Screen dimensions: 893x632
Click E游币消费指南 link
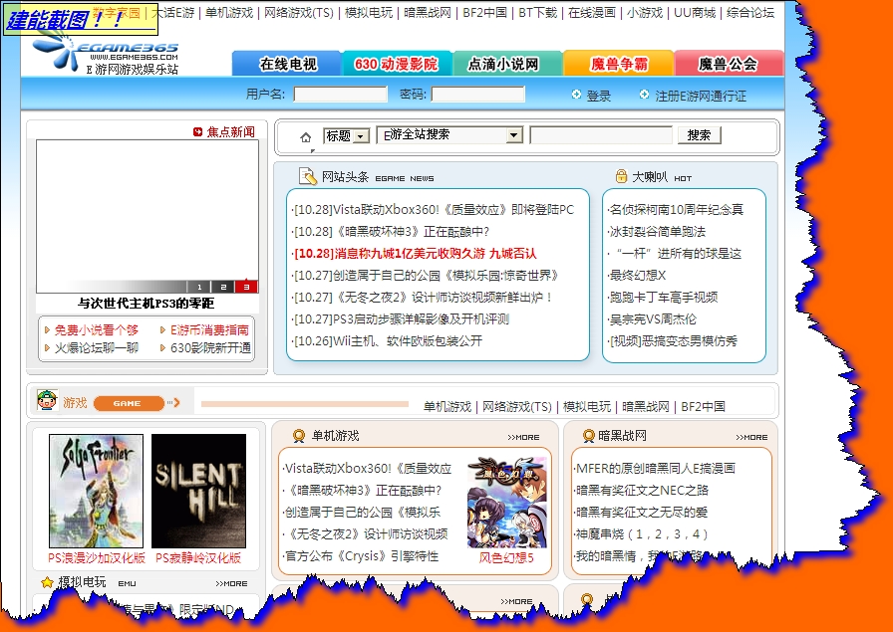click(209, 330)
